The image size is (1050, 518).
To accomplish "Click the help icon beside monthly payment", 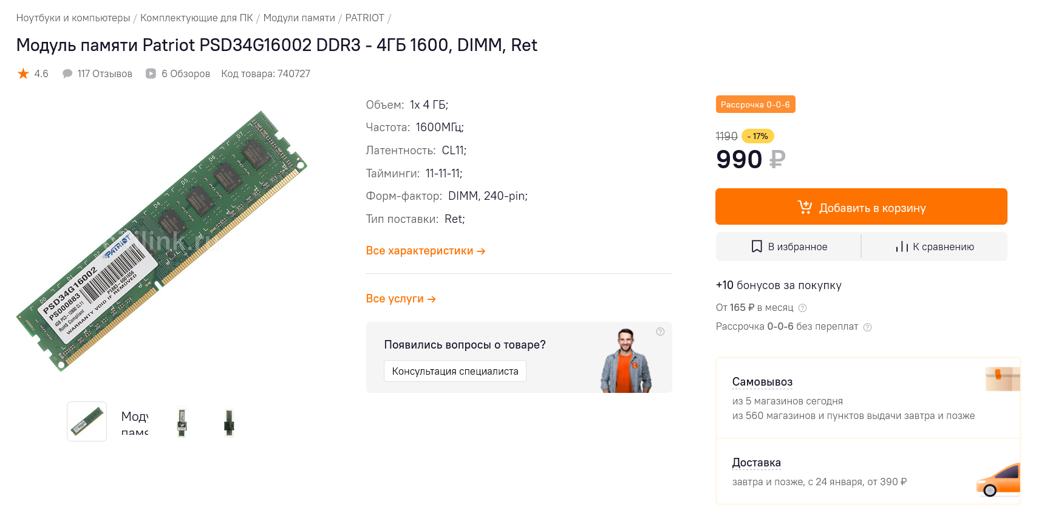I will (802, 308).
